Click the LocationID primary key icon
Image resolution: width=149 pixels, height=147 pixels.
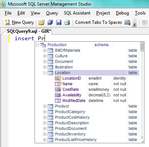coord(58,79)
